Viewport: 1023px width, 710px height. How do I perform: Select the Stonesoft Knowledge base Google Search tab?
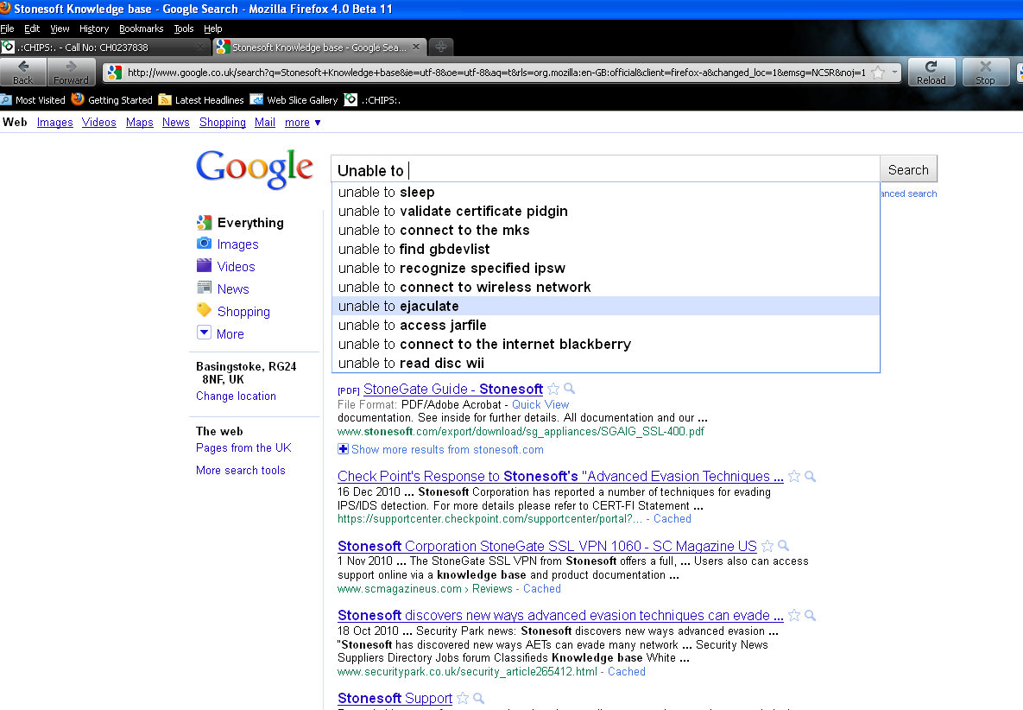coord(319,47)
